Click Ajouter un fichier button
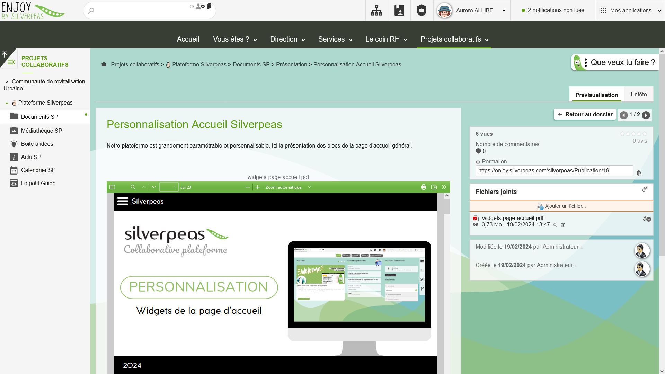This screenshot has width=665, height=374. 561,206
